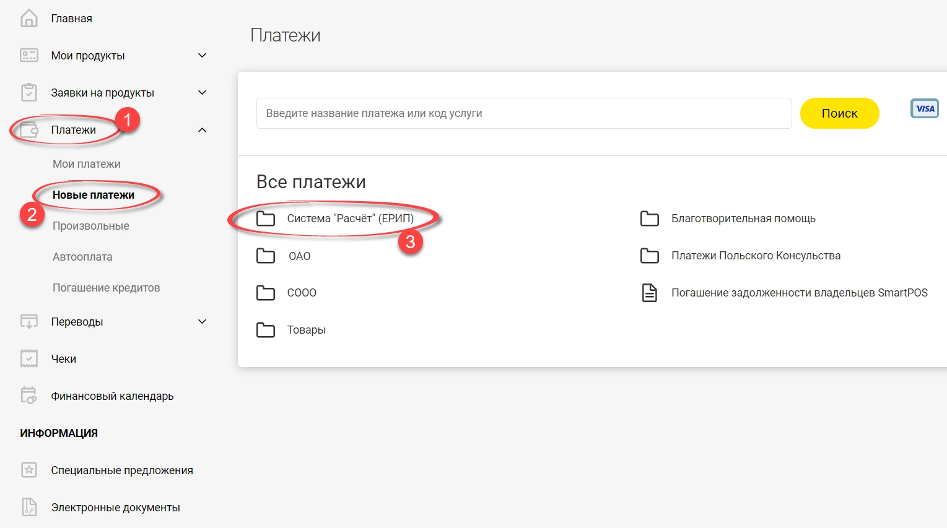947x528 pixels.
Task: Click the VISA card icon
Action: (x=925, y=109)
